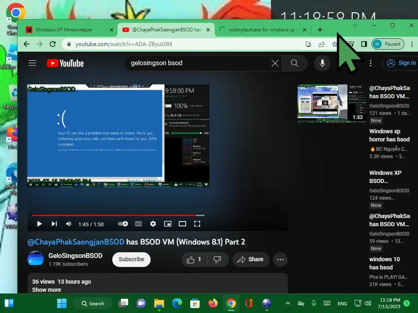This screenshot has width=418, height=313.
Task: Open ENG language switcher
Action: (342, 303)
